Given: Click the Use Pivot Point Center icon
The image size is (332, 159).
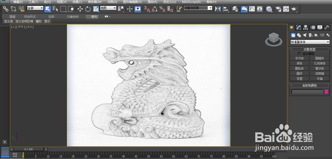Looking at the screenshot, I should pyautogui.click(x=121, y=9).
